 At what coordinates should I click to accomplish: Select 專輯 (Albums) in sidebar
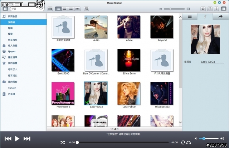[23, 28]
